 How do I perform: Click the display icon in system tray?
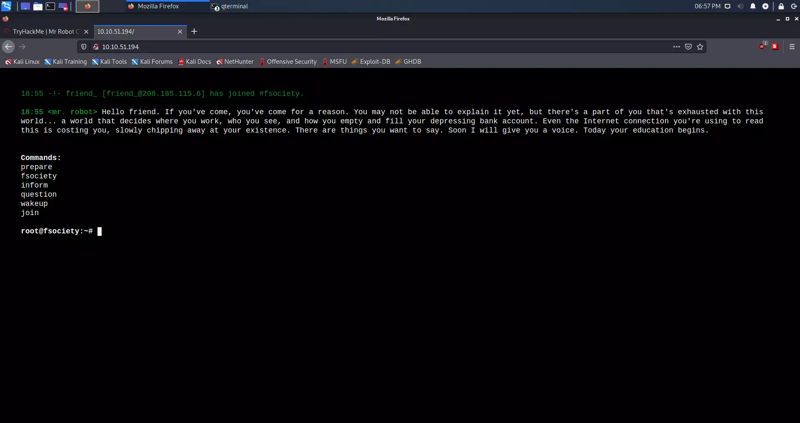[727, 6]
